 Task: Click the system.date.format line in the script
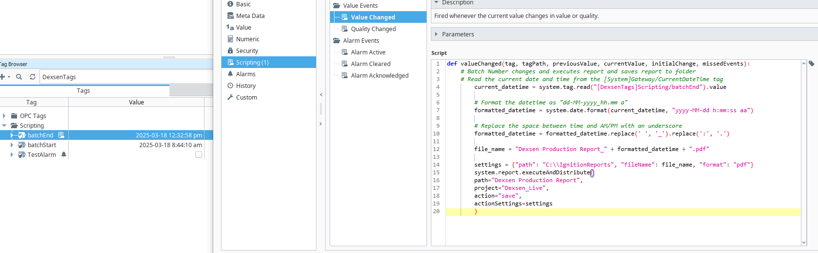pyautogui.click(x=613, y=110)
